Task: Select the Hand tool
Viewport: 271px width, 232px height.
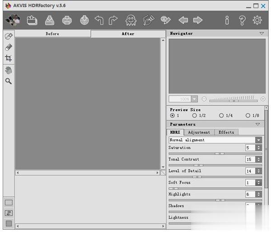Action: (x=9, y=70)
